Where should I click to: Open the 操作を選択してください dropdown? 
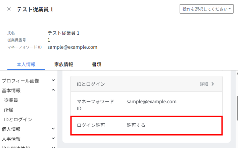coord(206,9)
